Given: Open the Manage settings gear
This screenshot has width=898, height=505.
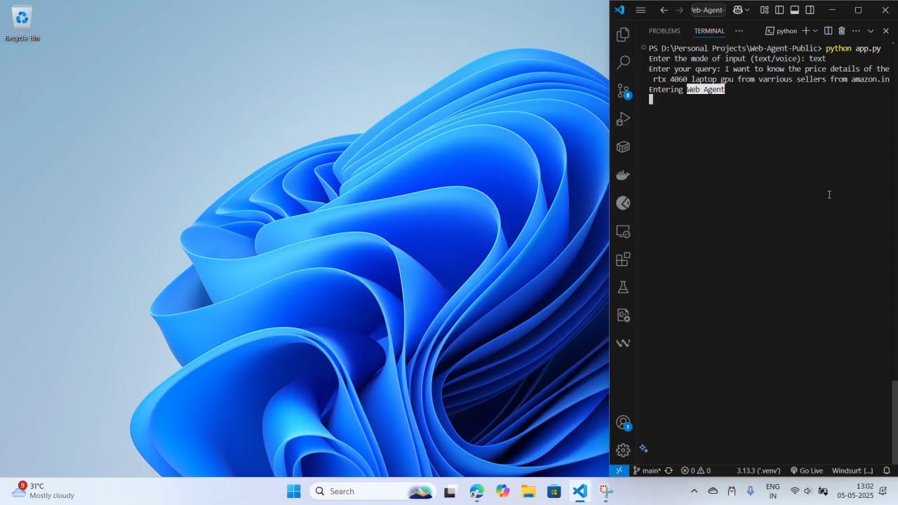Looking at the screenshot, I should [622, 450].
